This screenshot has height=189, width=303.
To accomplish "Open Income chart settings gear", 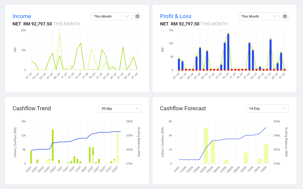I will pyautogui.click(x=137, y=16).
